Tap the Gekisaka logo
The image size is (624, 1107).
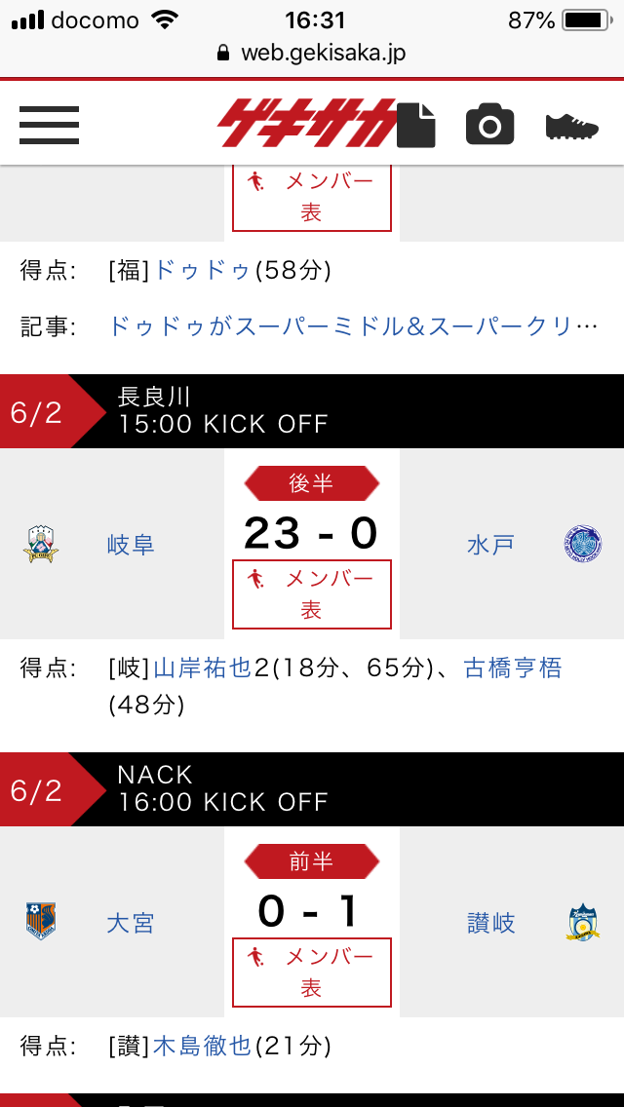coord(306,122)
